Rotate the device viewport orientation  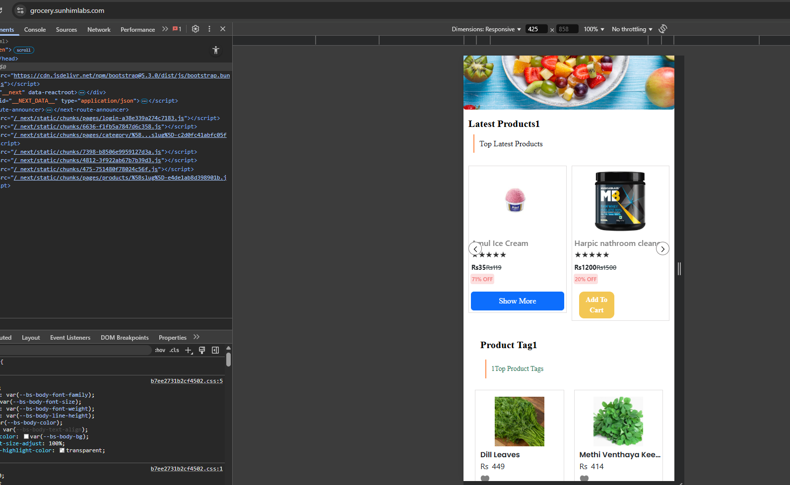click(663, 29)
